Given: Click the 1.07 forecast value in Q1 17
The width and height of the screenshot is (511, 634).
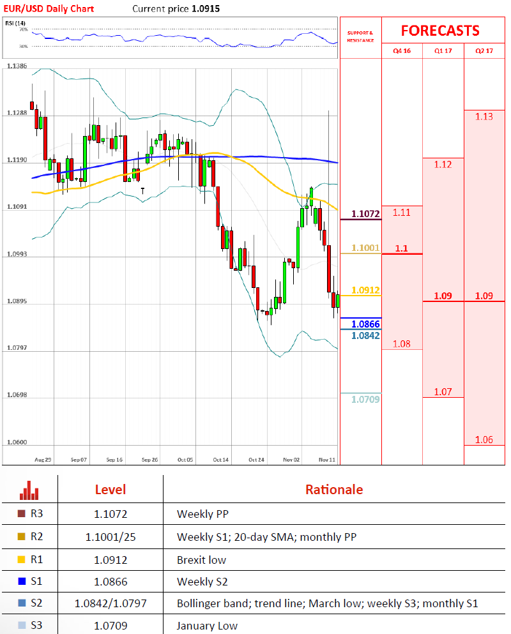Looking at the screenshot, I should (x=443, y=392).
